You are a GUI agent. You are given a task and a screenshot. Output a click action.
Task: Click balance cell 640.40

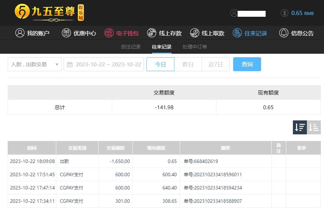tap(156, 188)
